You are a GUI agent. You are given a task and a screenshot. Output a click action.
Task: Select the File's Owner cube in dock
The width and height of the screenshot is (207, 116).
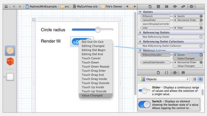10,51
